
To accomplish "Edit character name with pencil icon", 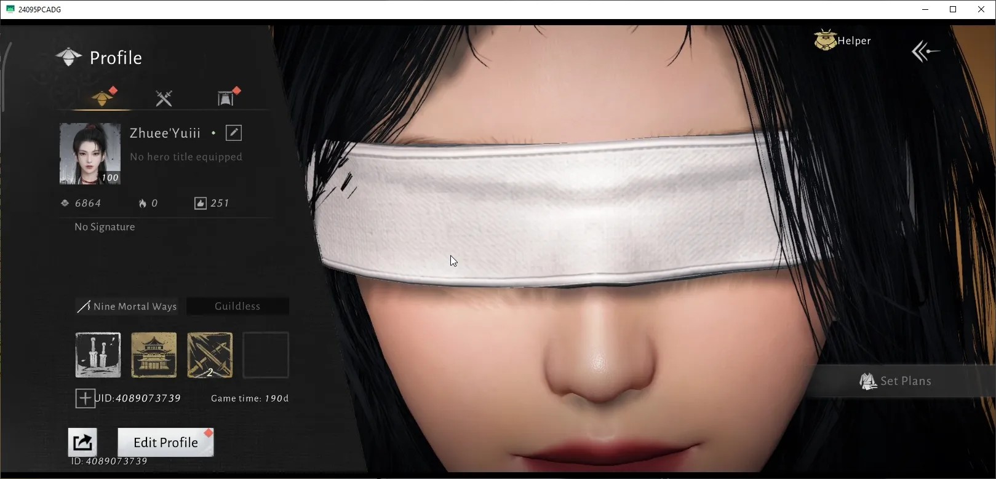I will (x=234, y=133).
